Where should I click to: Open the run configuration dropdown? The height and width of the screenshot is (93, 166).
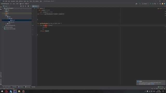(145, 4)
